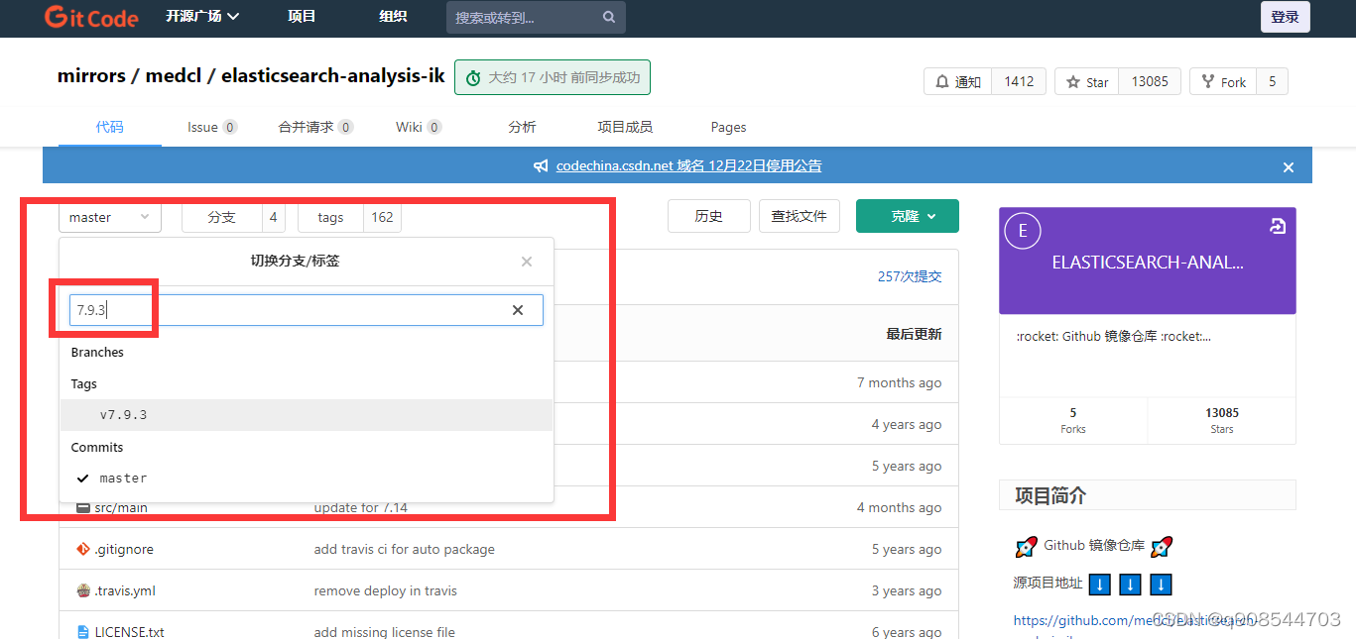This screenshot has width=1356, height=639.
Task: Click the search magnifier icon
Action: pos(608,18)
